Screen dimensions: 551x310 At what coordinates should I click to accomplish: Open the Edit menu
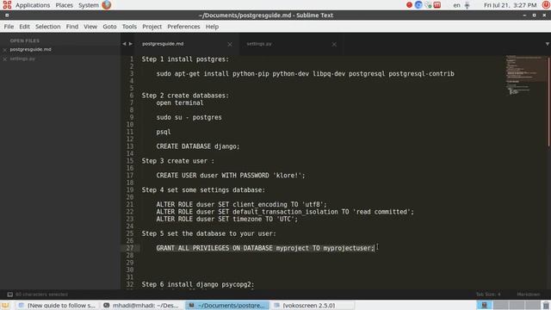(x=24, y=27)
